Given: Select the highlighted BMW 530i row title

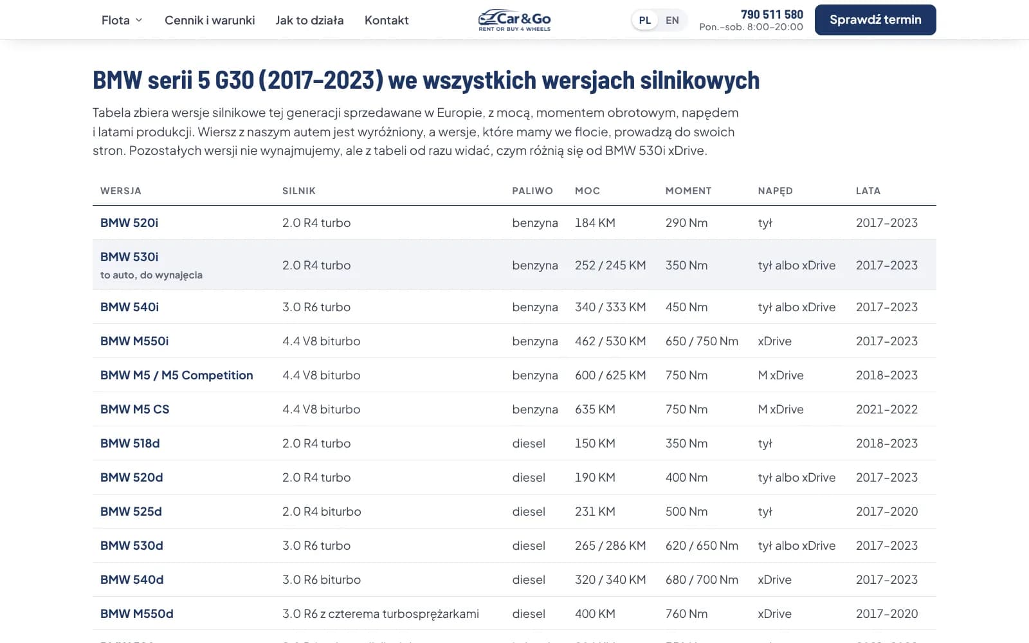Looking at the screenshot, I should click(129, 257).
